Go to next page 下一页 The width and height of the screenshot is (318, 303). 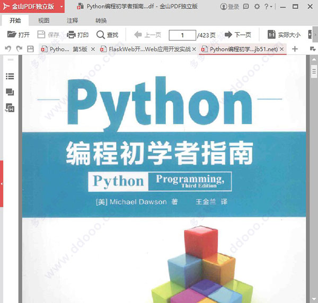click(x=238, y=35)
